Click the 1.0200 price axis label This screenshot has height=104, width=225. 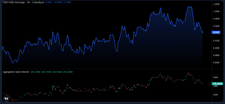point(216,4)
